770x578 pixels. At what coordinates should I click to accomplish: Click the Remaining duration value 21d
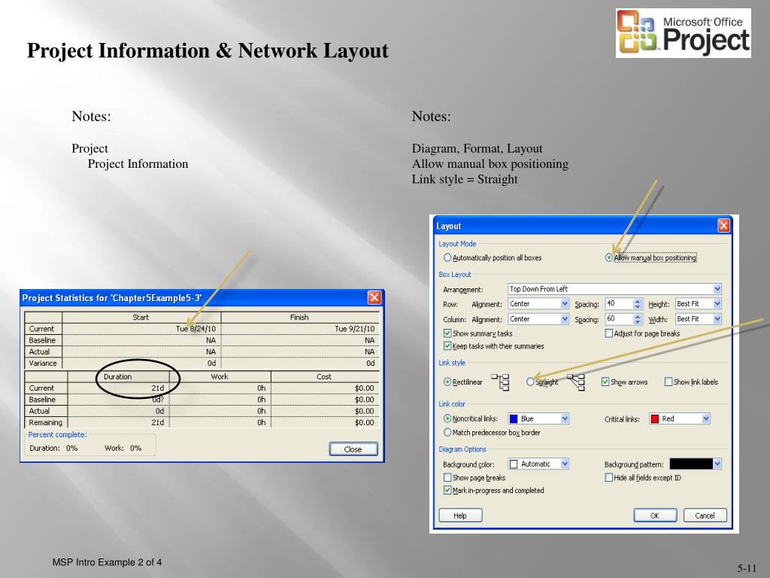[x=158, y=423]
